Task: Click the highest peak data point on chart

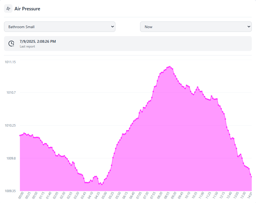Action: (170, 67)
